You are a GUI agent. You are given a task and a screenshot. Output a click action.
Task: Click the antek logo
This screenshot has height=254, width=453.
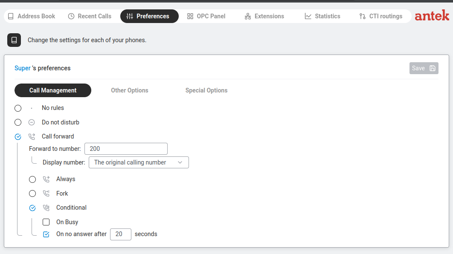pyautogui.click(x=432, y=16)
